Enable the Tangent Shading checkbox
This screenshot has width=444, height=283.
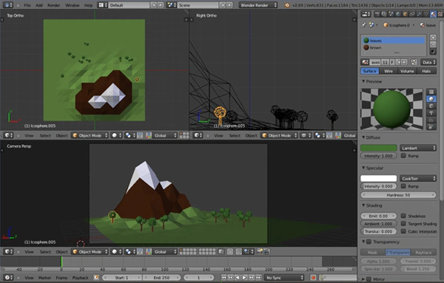pyautogui.click(x=403, y=223)
